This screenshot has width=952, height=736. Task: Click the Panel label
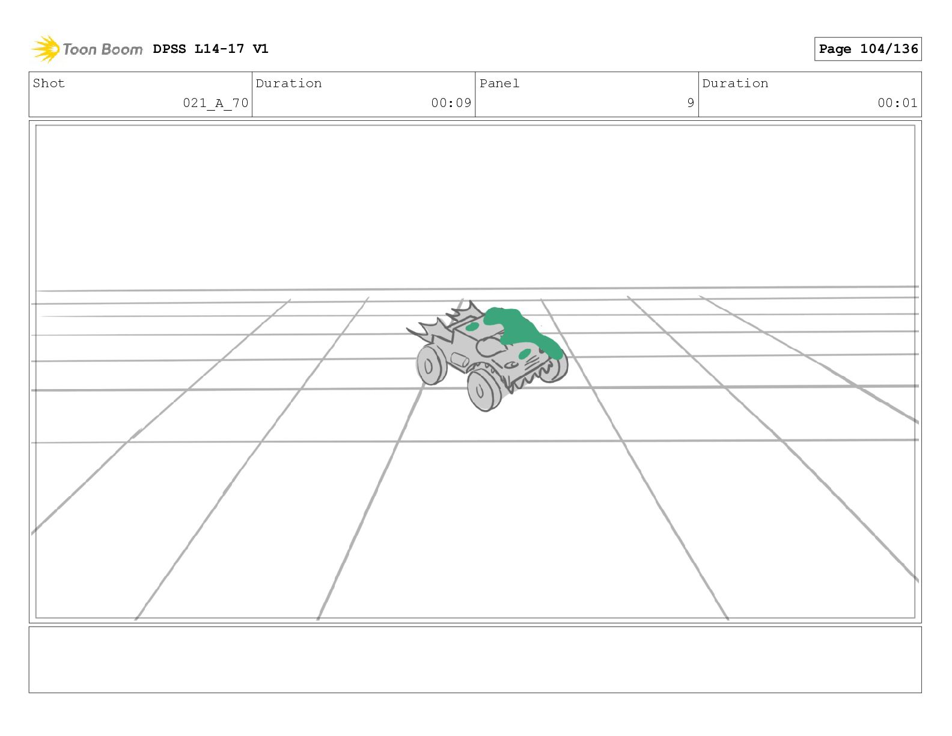pos(499,83)
